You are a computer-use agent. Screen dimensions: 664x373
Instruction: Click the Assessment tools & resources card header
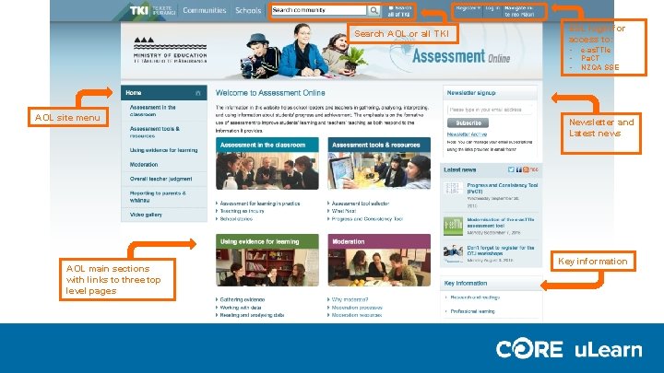(x=379, y=145)
